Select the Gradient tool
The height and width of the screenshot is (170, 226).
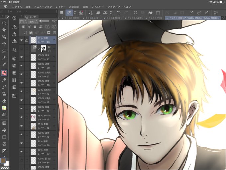[4, 123]
